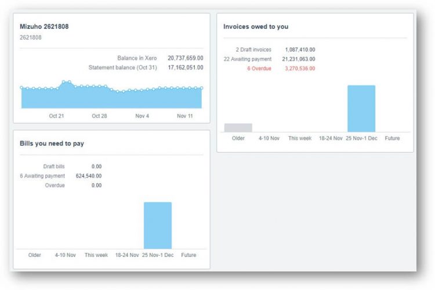This screenshot has height=290, width=435.
Task: Open the 2 Draft invoices link
Action: point(253,50)
